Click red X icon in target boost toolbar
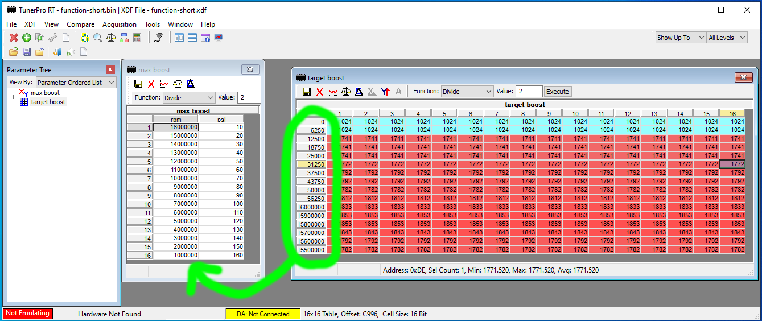This screenshot has width=762, height=321. (x=320, y=92)
